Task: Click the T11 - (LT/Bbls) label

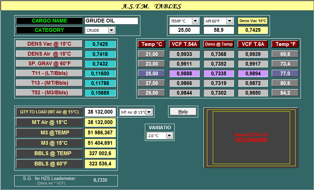Action: coord(49,73)
